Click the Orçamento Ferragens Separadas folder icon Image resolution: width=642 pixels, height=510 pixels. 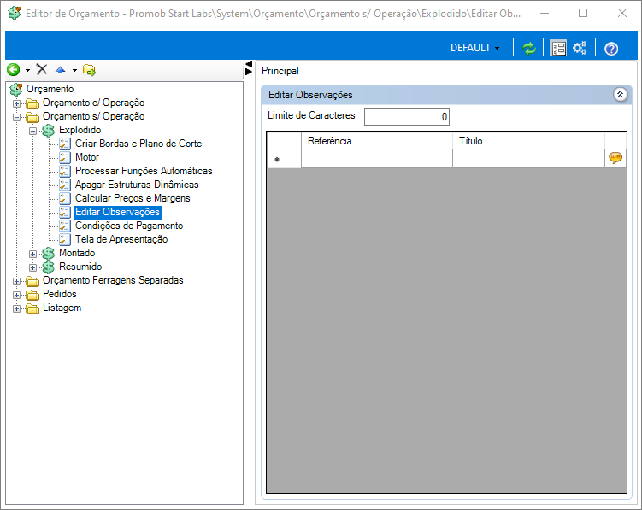(32, 281)
